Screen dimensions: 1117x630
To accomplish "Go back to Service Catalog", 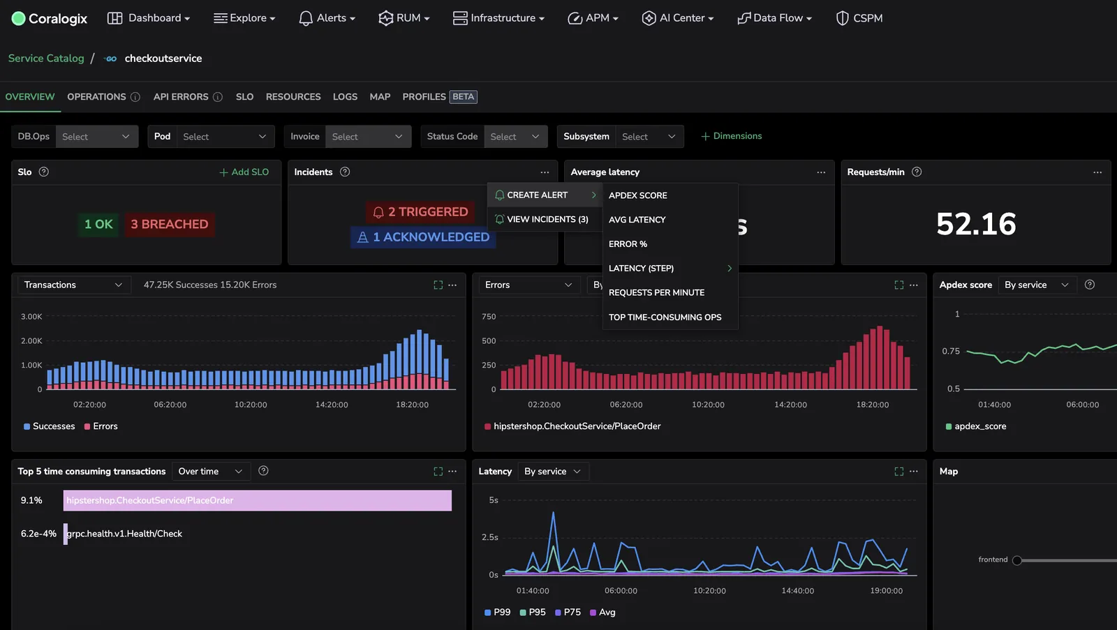I will click(46, 59).
